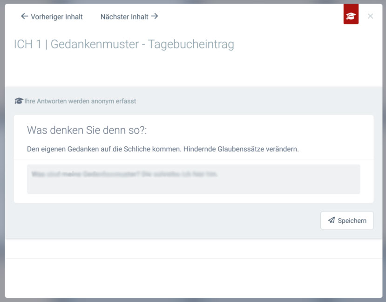This screenshot has height=302, width=386.
Task: Click the graduation cap icon beside the anonymity notice
Action: [x=19, y=101]
